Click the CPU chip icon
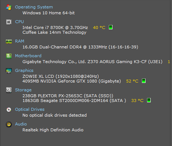The height and width of the screenshot is (146, 172). coord(9,22)
